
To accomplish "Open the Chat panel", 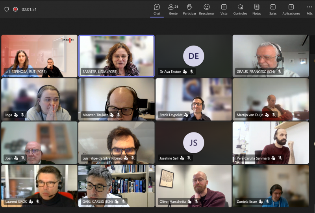I will point(157,9).
